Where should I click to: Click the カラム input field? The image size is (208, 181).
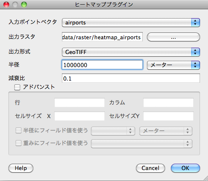(x=168, y=103)
